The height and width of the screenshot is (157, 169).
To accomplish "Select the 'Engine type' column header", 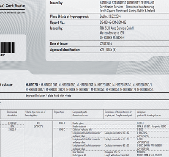I will tap(59, 112).
